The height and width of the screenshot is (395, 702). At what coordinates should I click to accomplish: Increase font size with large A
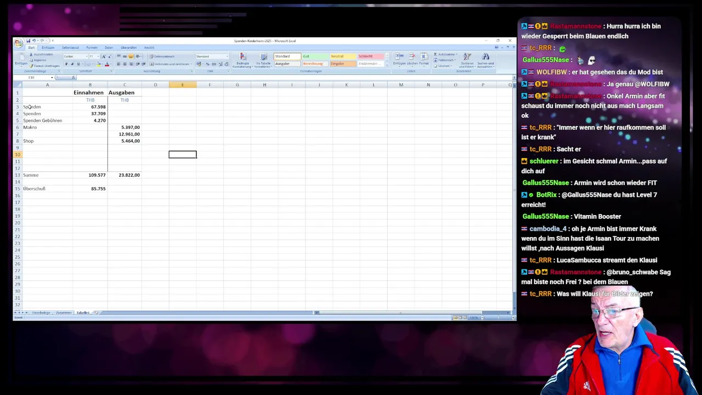(104, 57)
